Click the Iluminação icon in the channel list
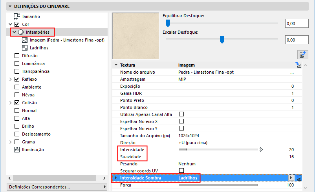 pos(17,150)
